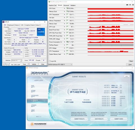This screenshot has height=130, width=135.
Task: Click the CPU-Z Validate button
Action: point(34,64)
